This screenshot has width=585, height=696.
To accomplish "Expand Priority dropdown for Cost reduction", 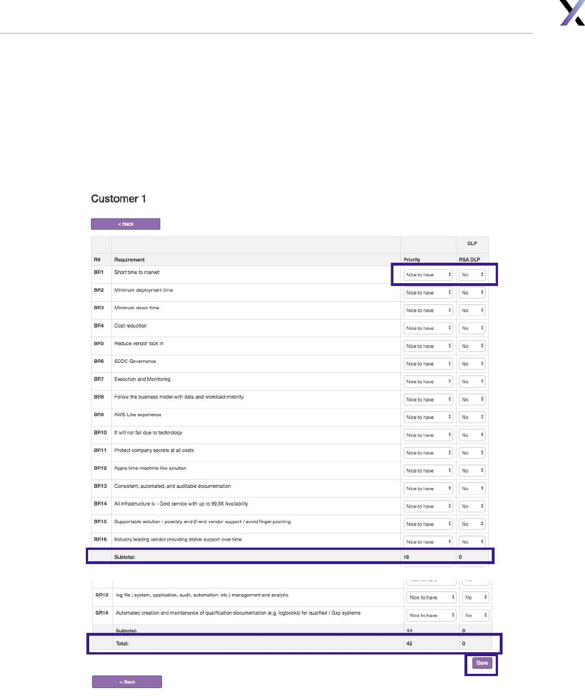I will 428,328.
